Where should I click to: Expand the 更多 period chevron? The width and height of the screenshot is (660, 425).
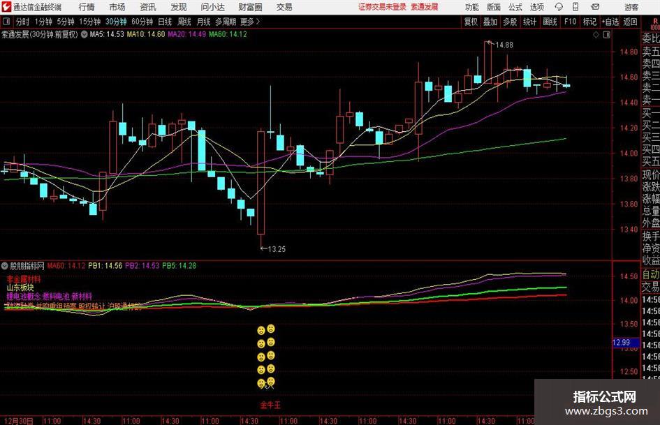[258, 22]
